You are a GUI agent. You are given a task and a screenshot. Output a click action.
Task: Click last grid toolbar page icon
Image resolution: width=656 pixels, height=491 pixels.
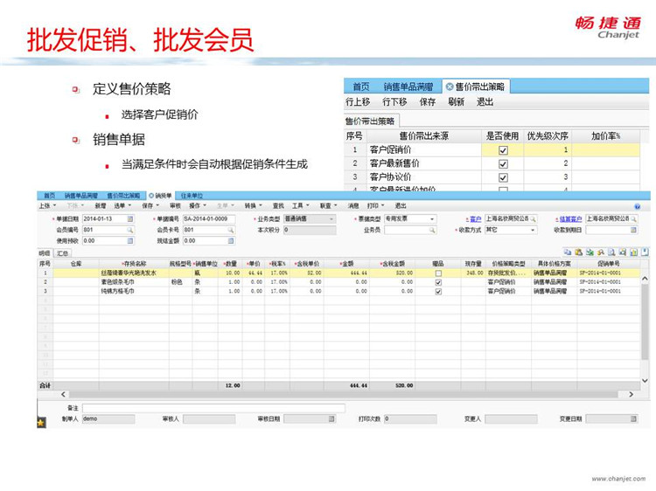[x=645, y=252]
